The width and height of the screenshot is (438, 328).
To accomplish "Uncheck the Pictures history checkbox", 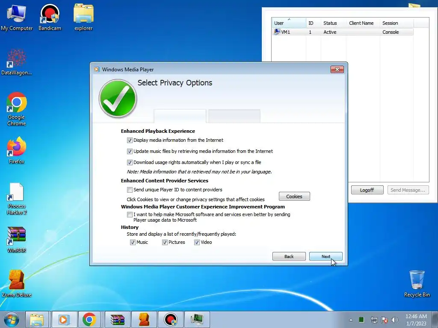I will (x=165, y=243).
